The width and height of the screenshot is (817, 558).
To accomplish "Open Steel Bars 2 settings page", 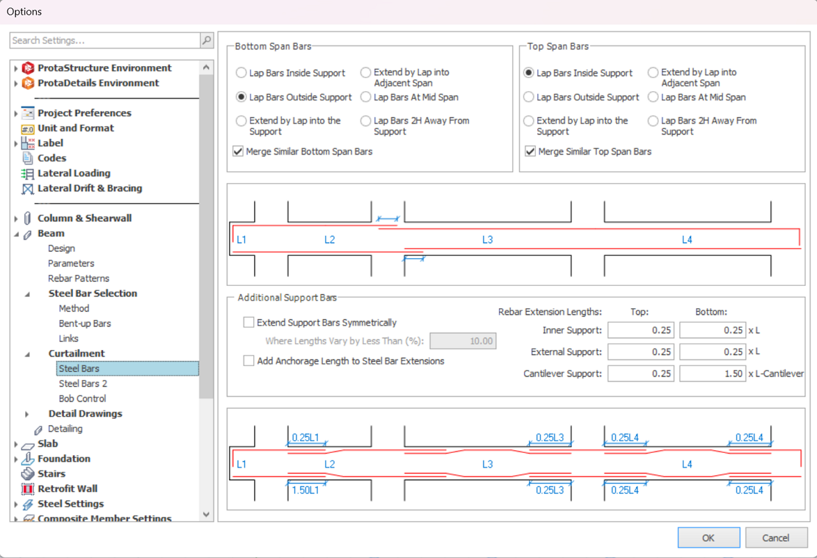I will point(83,384).
